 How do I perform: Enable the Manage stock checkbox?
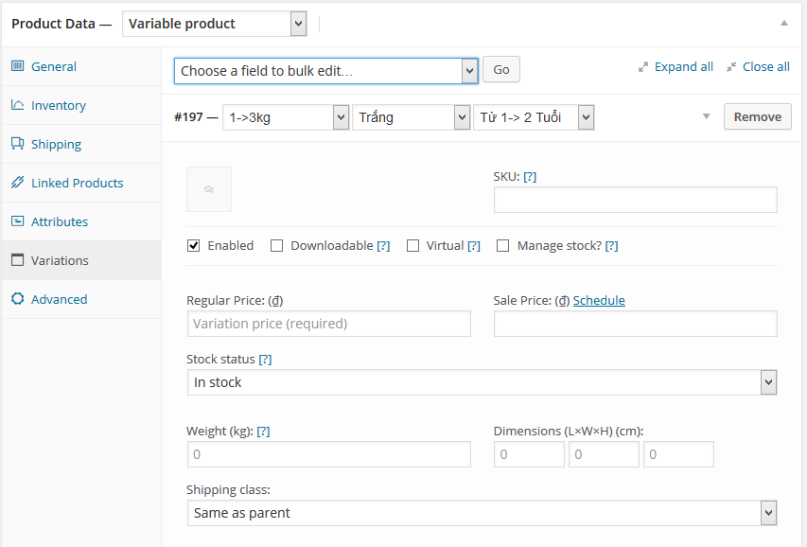pyautogui.click(x=503, y=245)
